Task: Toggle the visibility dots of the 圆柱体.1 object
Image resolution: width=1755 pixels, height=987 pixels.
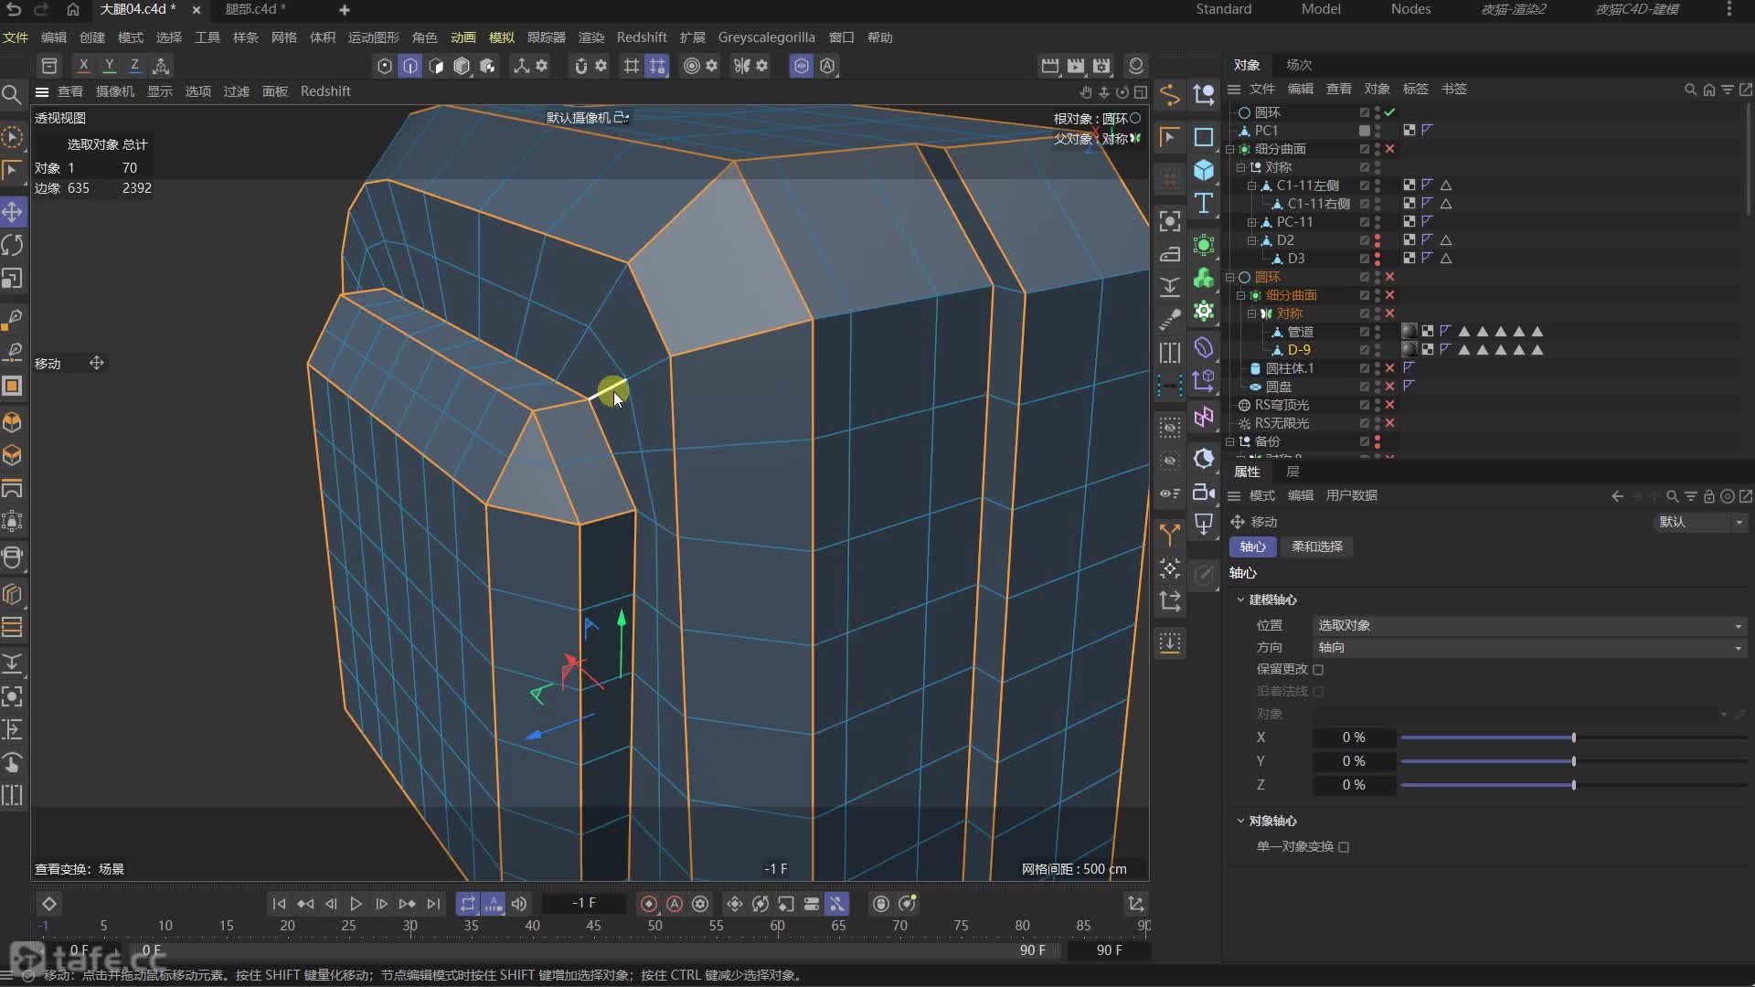Action: pyautogui.click(x=1377, y=368)
